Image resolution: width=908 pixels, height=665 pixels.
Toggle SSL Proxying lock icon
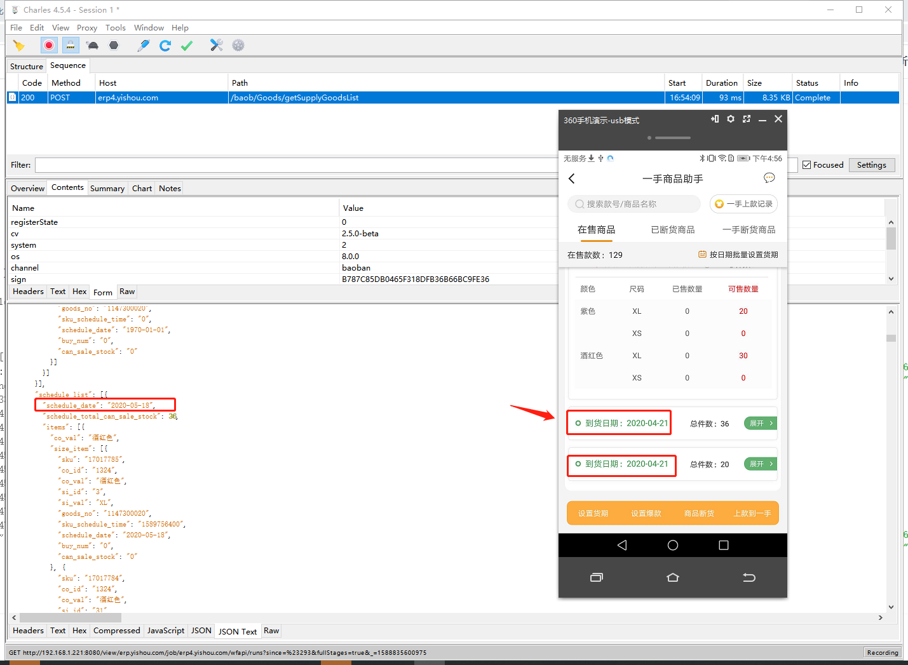71,45
